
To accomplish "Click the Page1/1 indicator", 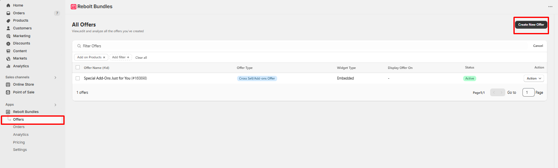I will point(479,93).
